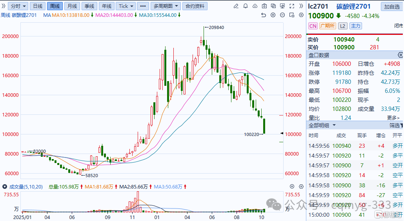Click the 58520 low price marker
The width and height of the screenshot is (404, 221).
pos(92,176)
